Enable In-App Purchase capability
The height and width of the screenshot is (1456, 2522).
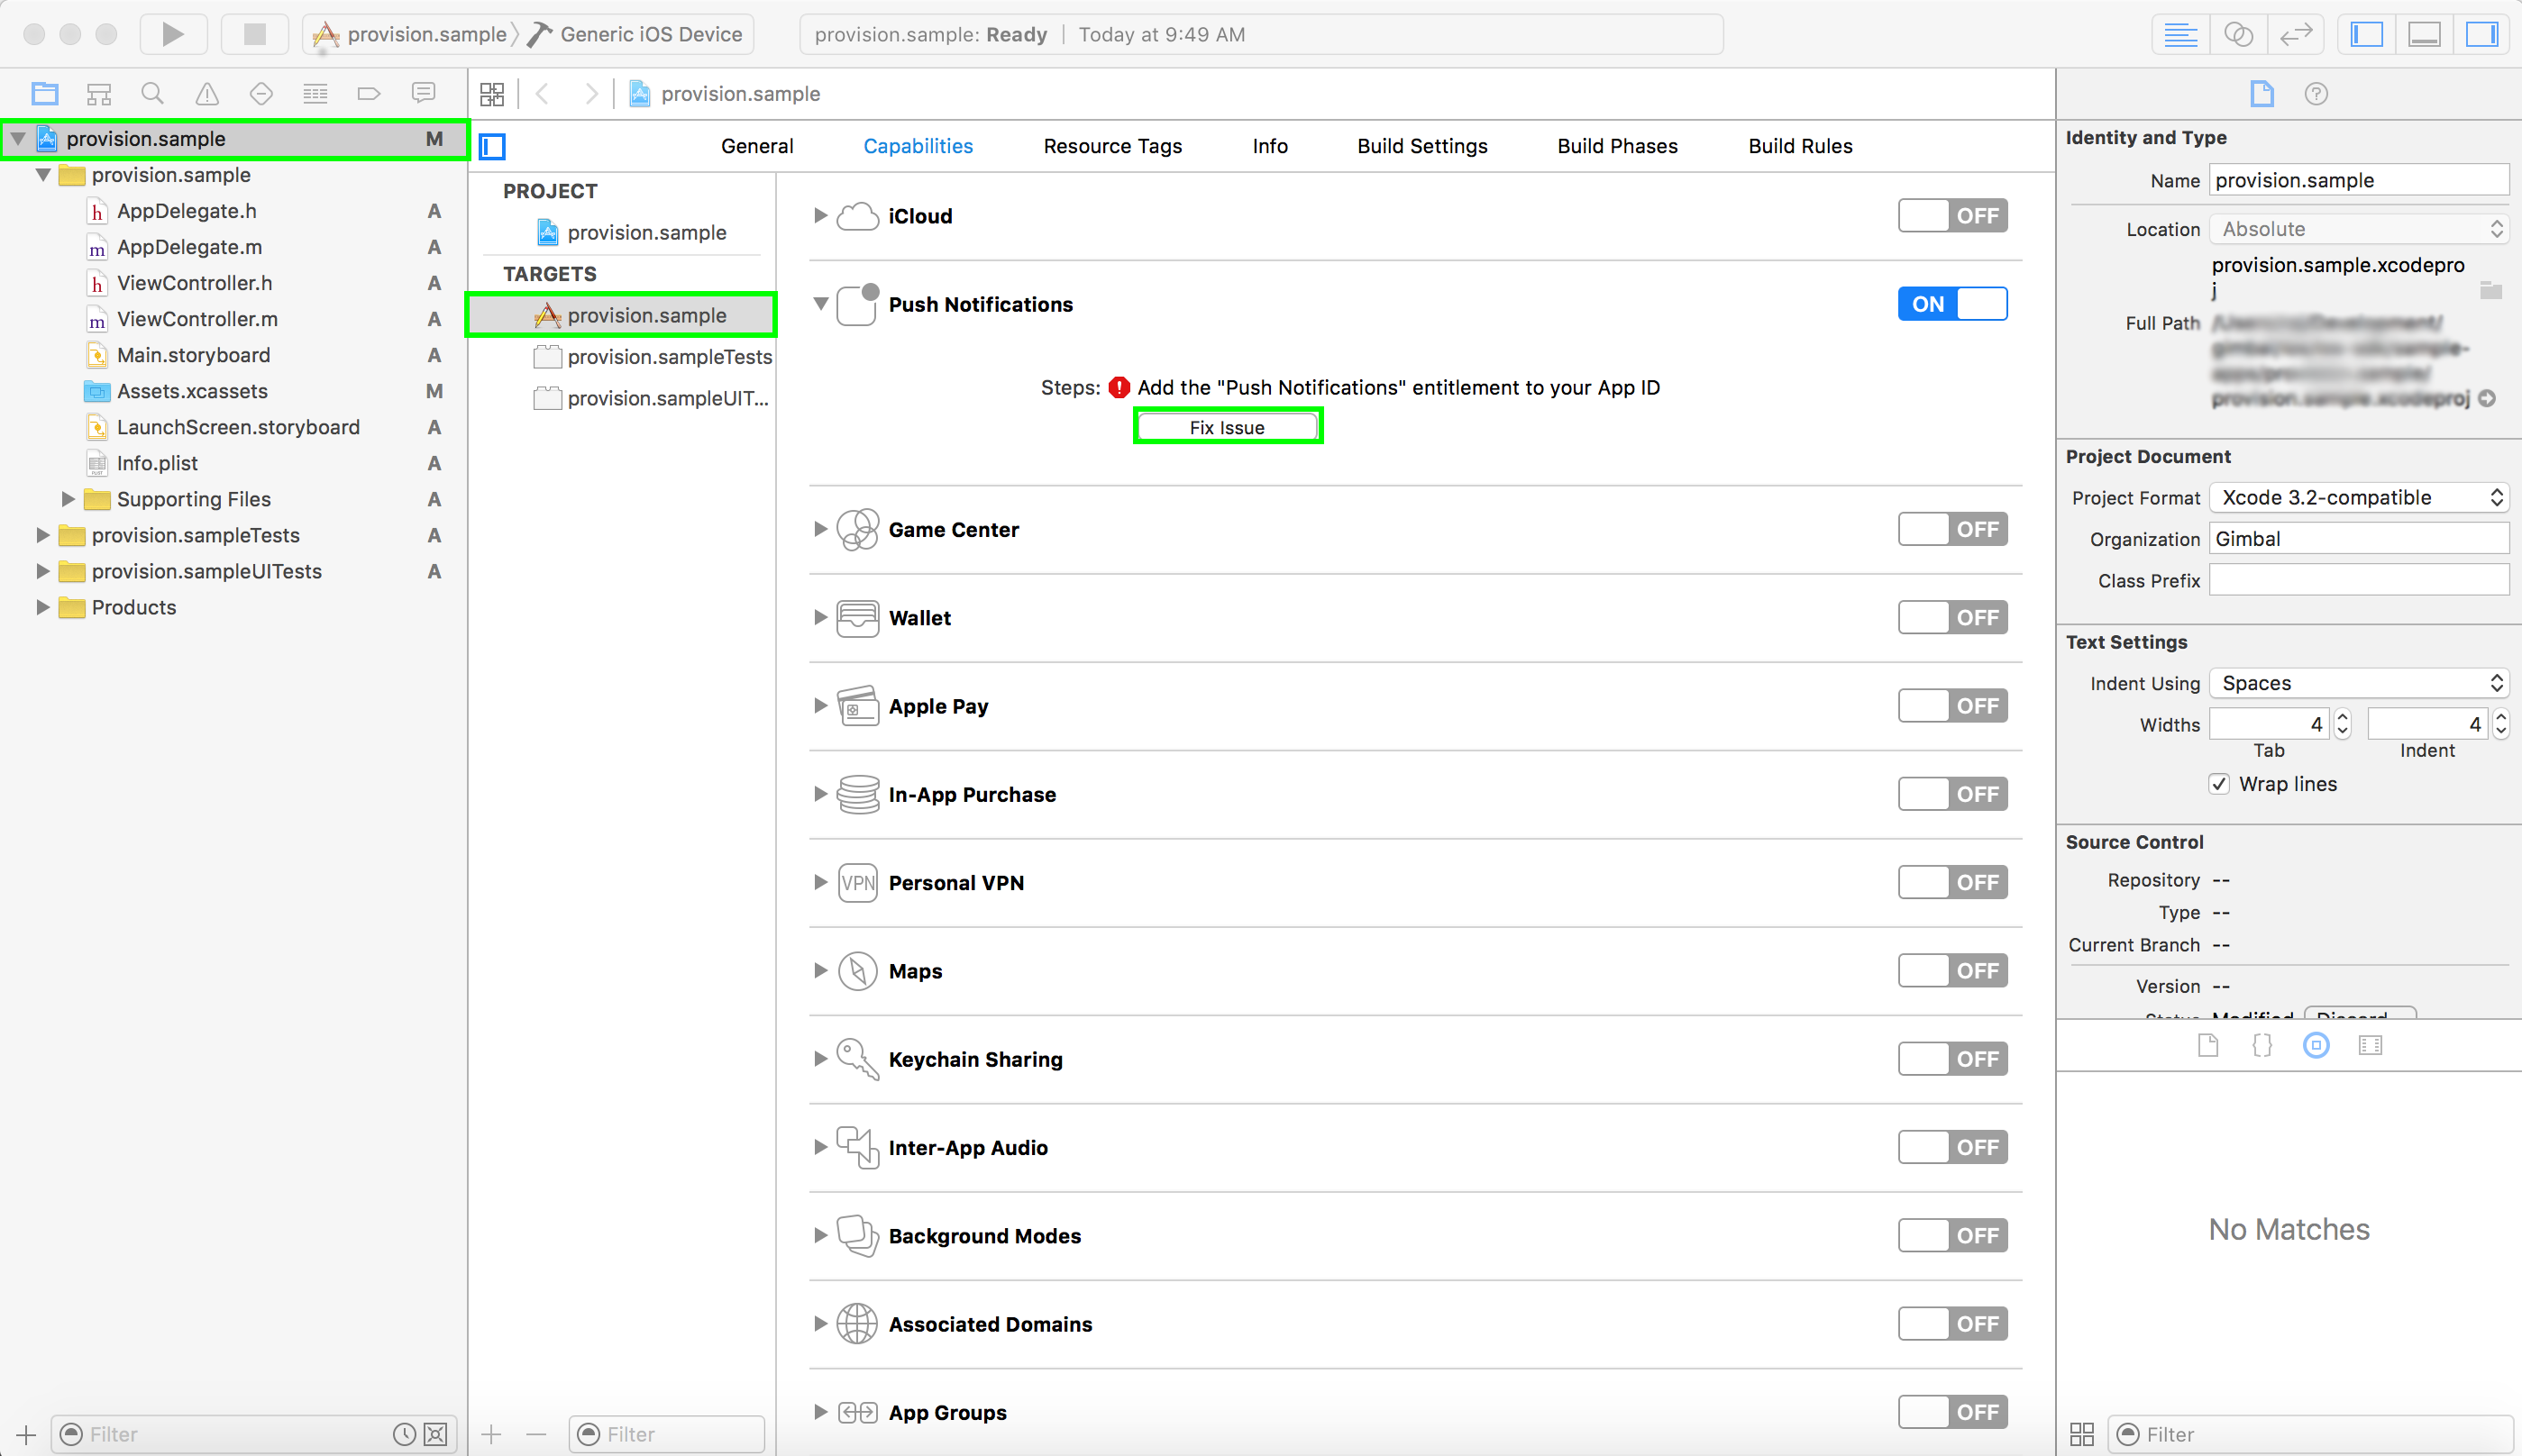pos(1951,795)
